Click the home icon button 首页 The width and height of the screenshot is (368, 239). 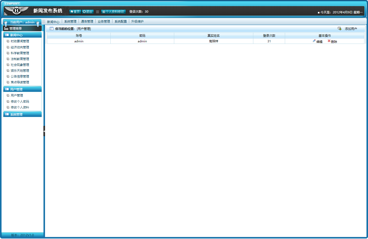[75, 12]
